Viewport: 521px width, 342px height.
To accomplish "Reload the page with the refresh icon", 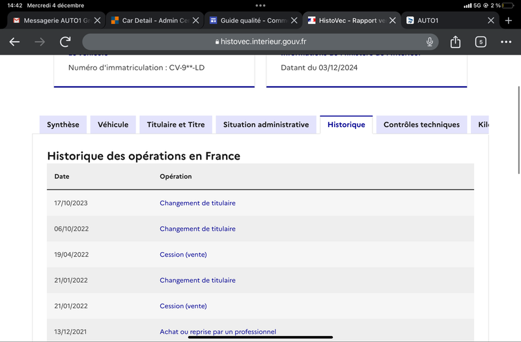I will coord(65,42).
